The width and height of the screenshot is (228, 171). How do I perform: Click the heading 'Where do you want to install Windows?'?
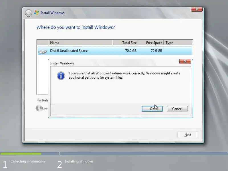tap(76, 27)
